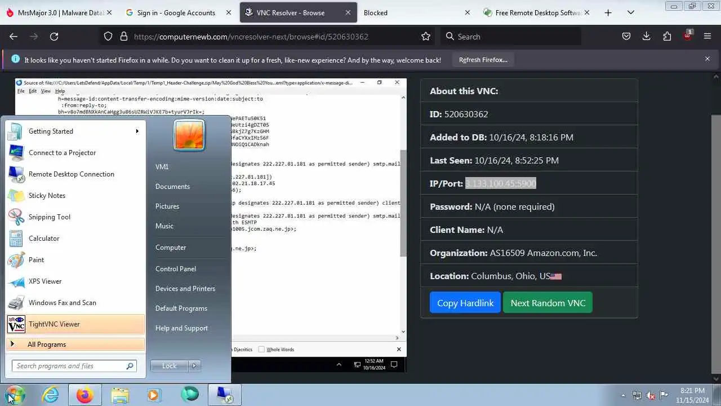721x406 pixels.
Task: Open the File menu in the source viewer
Action: (21, 91)
